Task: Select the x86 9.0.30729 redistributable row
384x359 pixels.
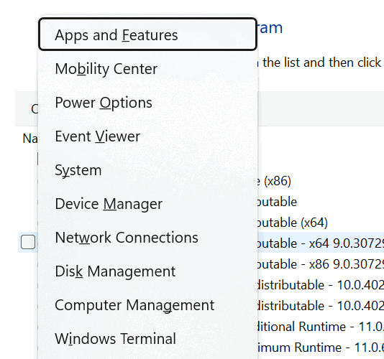Action: pyautogui.click(x=320, y=264)
